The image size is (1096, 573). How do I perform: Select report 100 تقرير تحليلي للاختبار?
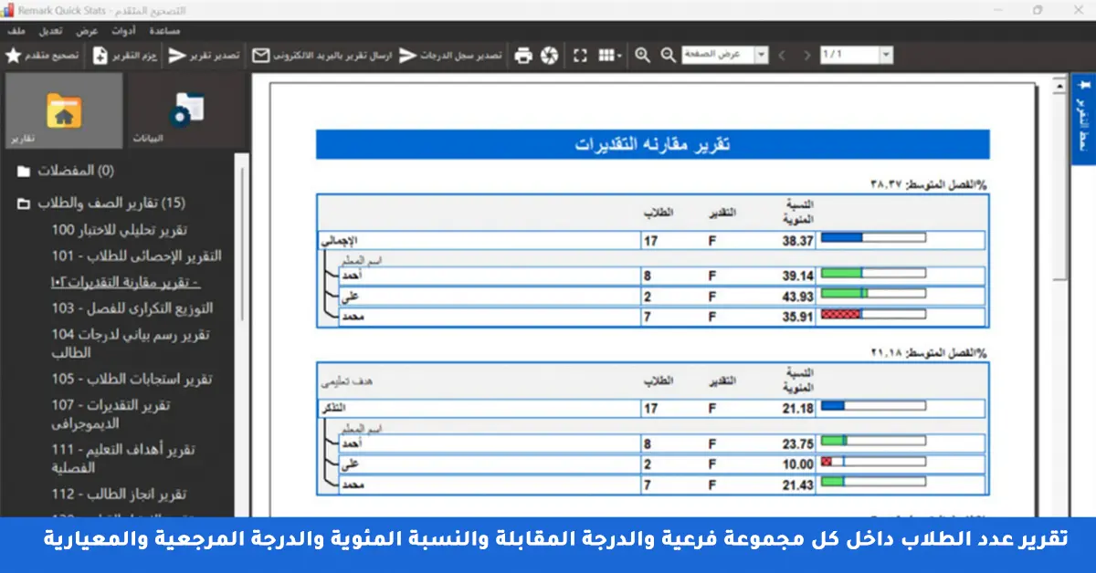(x=120, y=230)
